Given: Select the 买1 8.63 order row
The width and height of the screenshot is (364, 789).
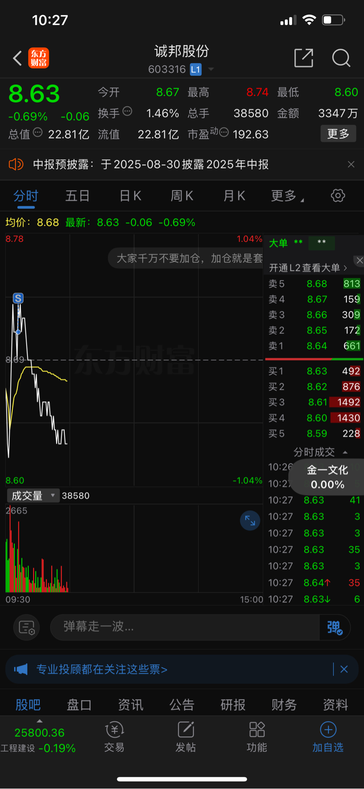Looking at the screenshot, I should point(314,371).
